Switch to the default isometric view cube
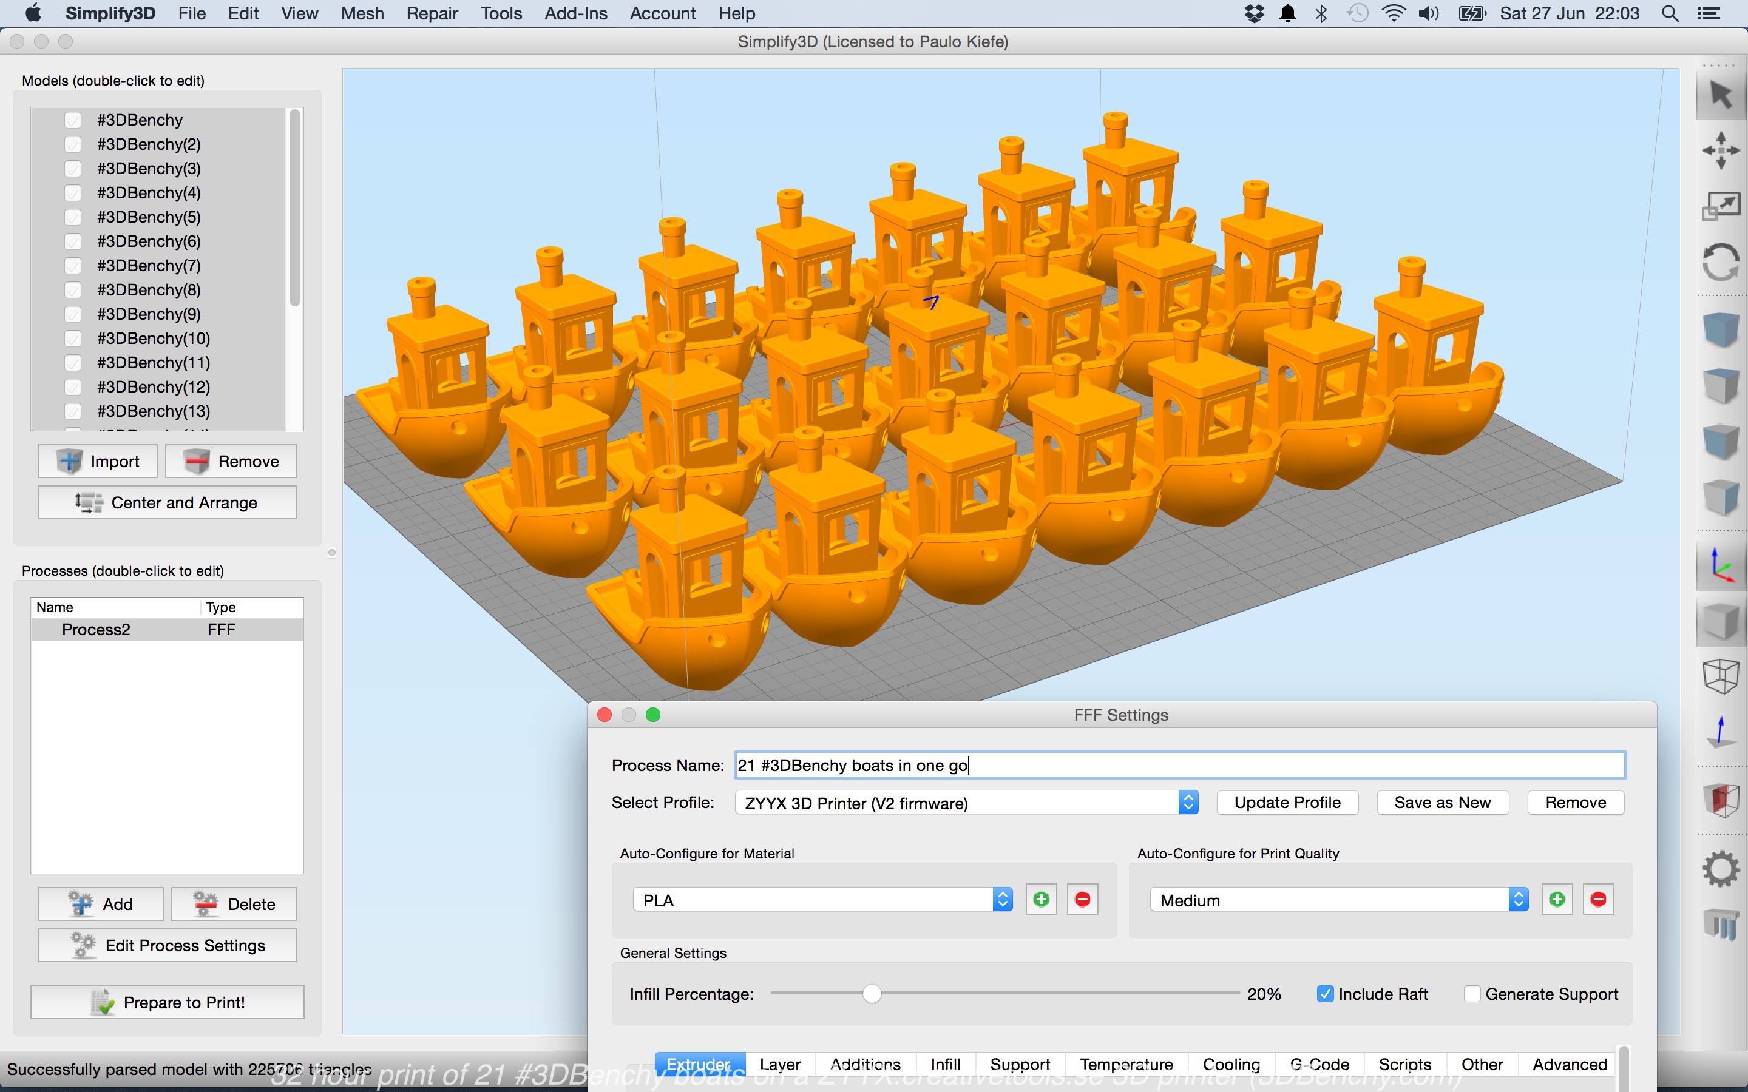1748x1092 pixels. (1721, 329)
